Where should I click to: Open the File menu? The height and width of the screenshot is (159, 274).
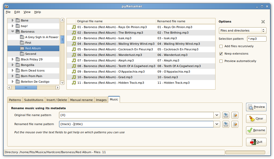click(8, 12)
